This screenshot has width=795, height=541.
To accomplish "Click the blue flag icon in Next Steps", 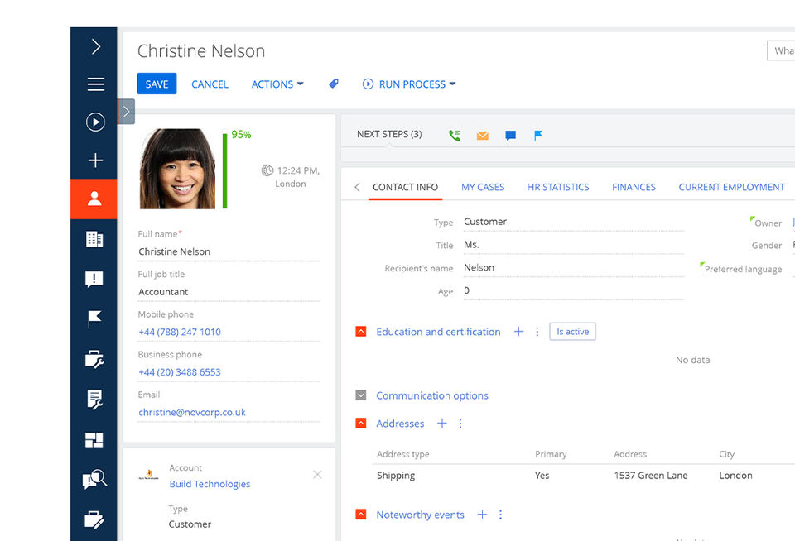I will (x=538, y=135).
